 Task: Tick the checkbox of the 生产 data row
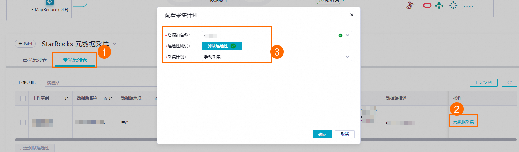click(x=23, y=122)
